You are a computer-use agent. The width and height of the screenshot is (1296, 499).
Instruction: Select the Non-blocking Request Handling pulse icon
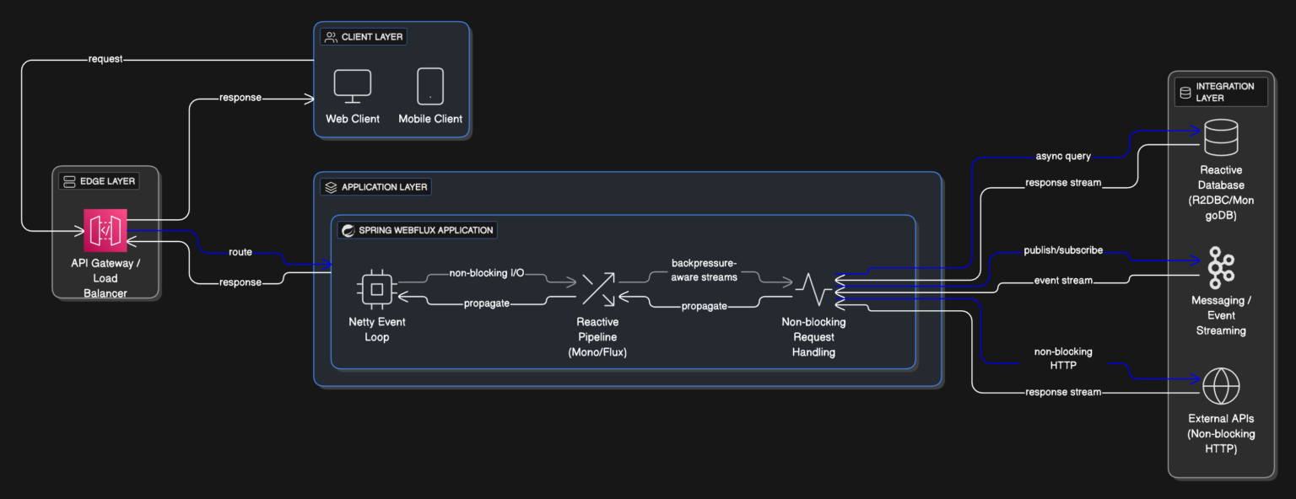point(813,289)
